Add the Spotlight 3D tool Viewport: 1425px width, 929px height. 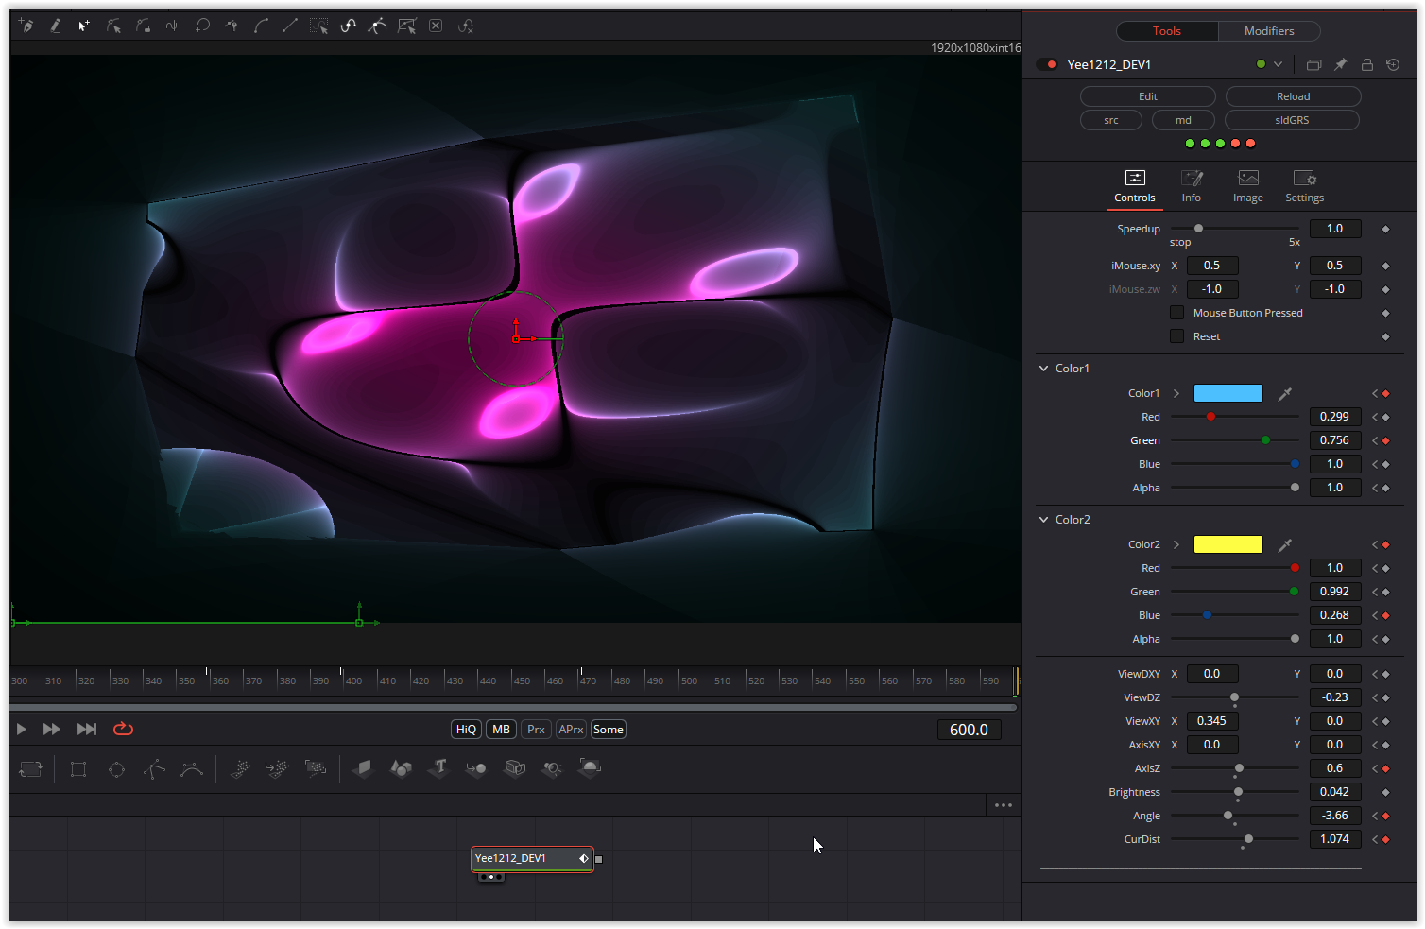click(552, 769)
